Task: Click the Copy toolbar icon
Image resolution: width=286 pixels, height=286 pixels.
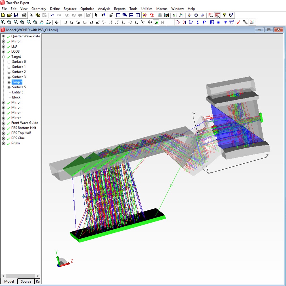Action: pyautogui.click(x=38, y=15)
